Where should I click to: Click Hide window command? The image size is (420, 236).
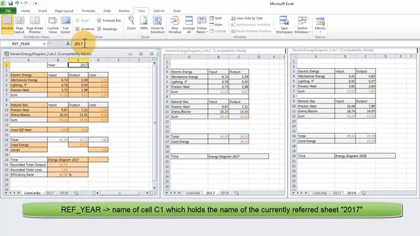pyautogui.click(x=216, y=25)
